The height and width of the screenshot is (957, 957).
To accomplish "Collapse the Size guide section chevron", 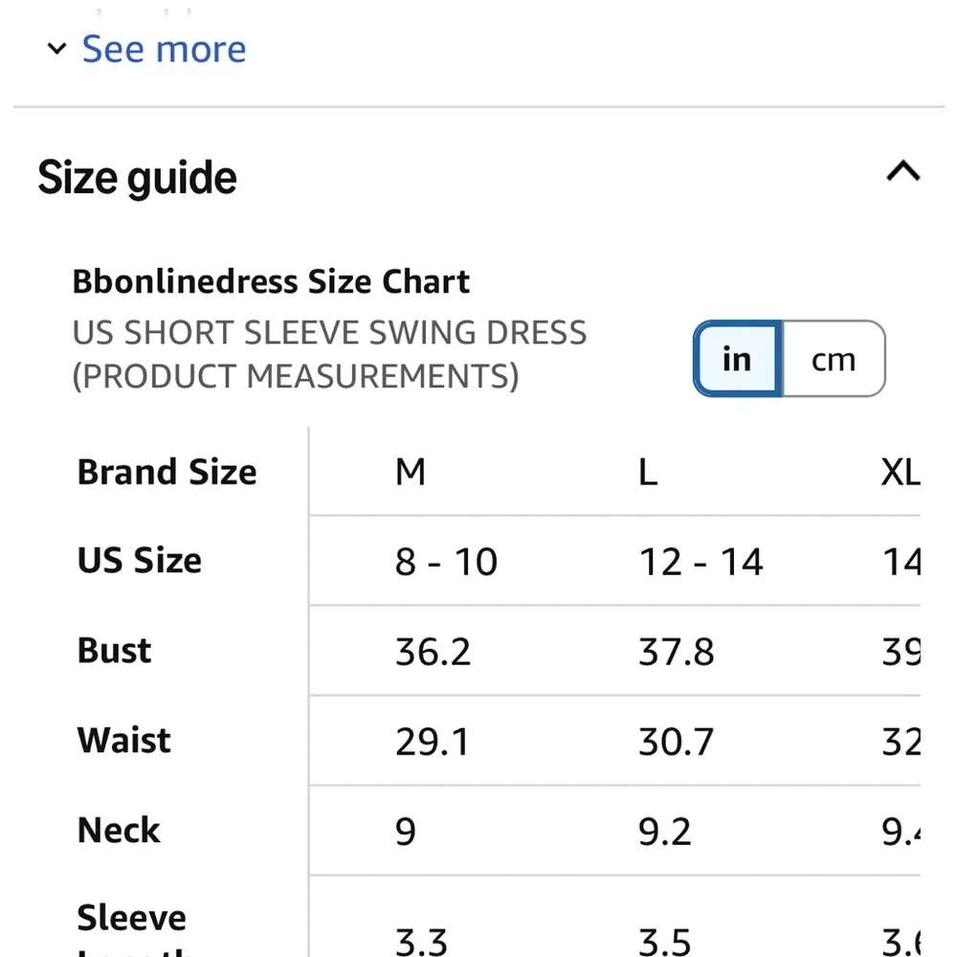I will click(x=902, y=172).
